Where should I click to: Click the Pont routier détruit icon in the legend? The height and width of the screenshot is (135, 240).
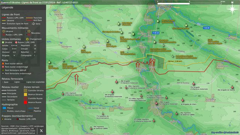pyautogui.click(x=3, y=63)
